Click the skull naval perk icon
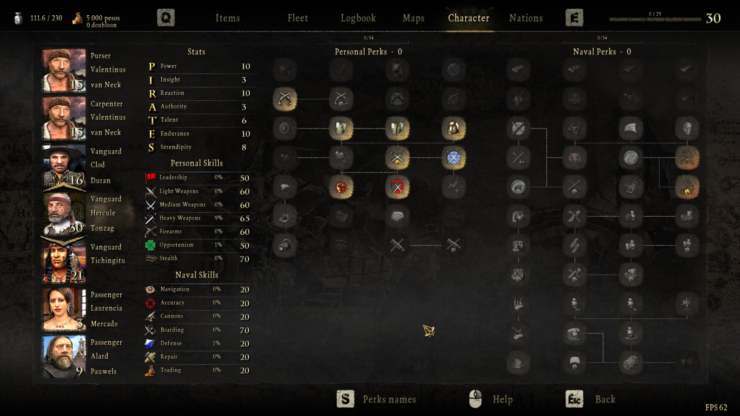The width and height of the screenshot is (740, 416). tap(687, 128)
